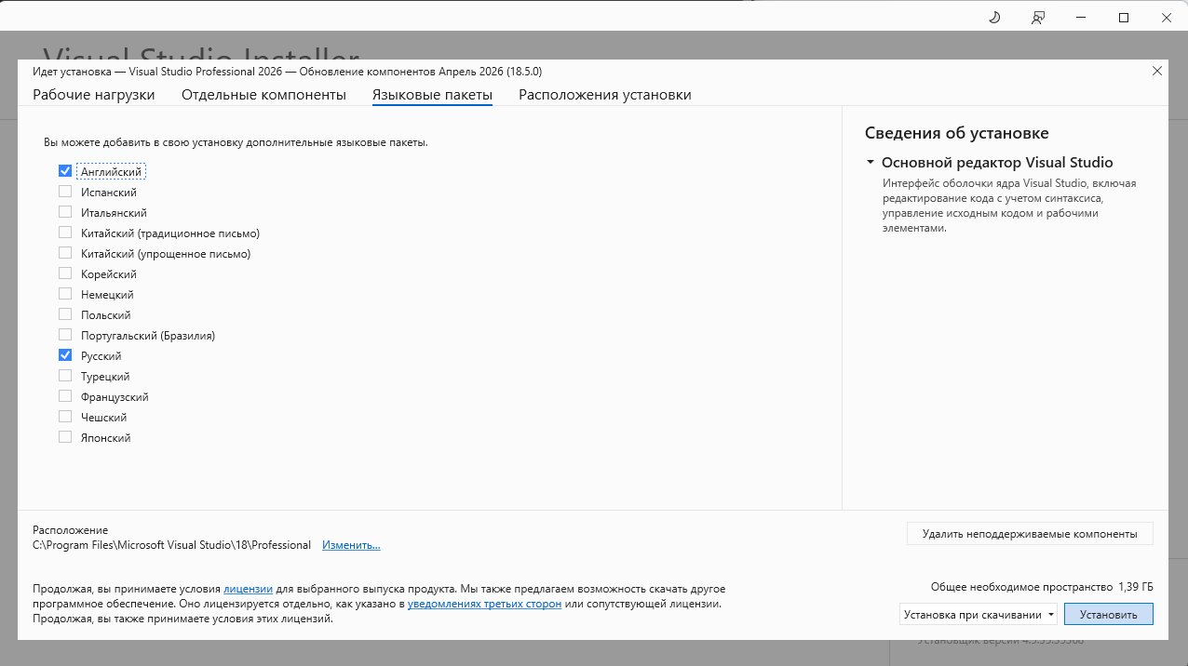The width and height of the screenshot is (1188, 666).
Task: Enable the Немецкий language pack
Action: (65, 294)
